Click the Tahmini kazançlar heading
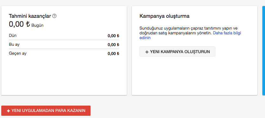Viewport: 265px width, 118px height. click(30, 16)
